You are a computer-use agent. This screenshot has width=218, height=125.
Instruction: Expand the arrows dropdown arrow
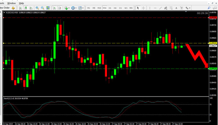coord(190,8)
